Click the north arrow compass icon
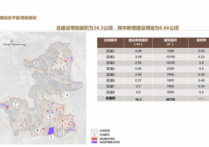The width and height of the screenshot is (209, 147). pyautogui.click(x=12, y=41)
